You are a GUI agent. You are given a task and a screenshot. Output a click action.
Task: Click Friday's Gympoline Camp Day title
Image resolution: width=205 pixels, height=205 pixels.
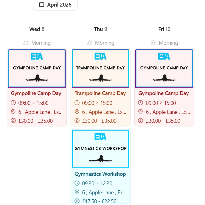[x=164, y=93]
